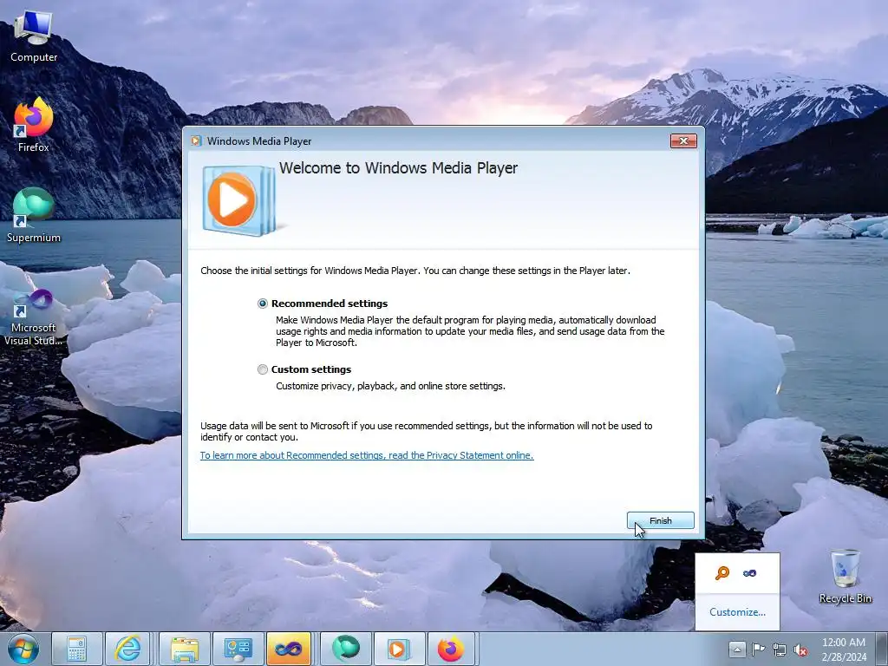Click the infinity icon in tray popup
This screenshot has height=666, width=888.
pos(749,573)
